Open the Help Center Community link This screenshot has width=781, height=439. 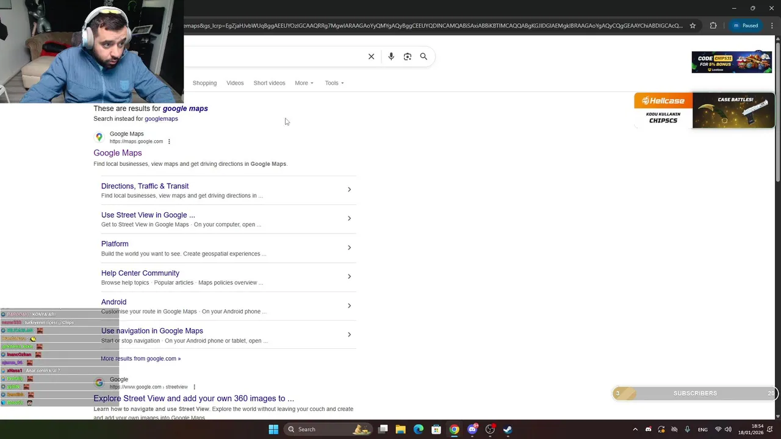[140, 273]
